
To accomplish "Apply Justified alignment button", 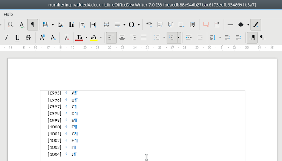I will tap(144, 38).
